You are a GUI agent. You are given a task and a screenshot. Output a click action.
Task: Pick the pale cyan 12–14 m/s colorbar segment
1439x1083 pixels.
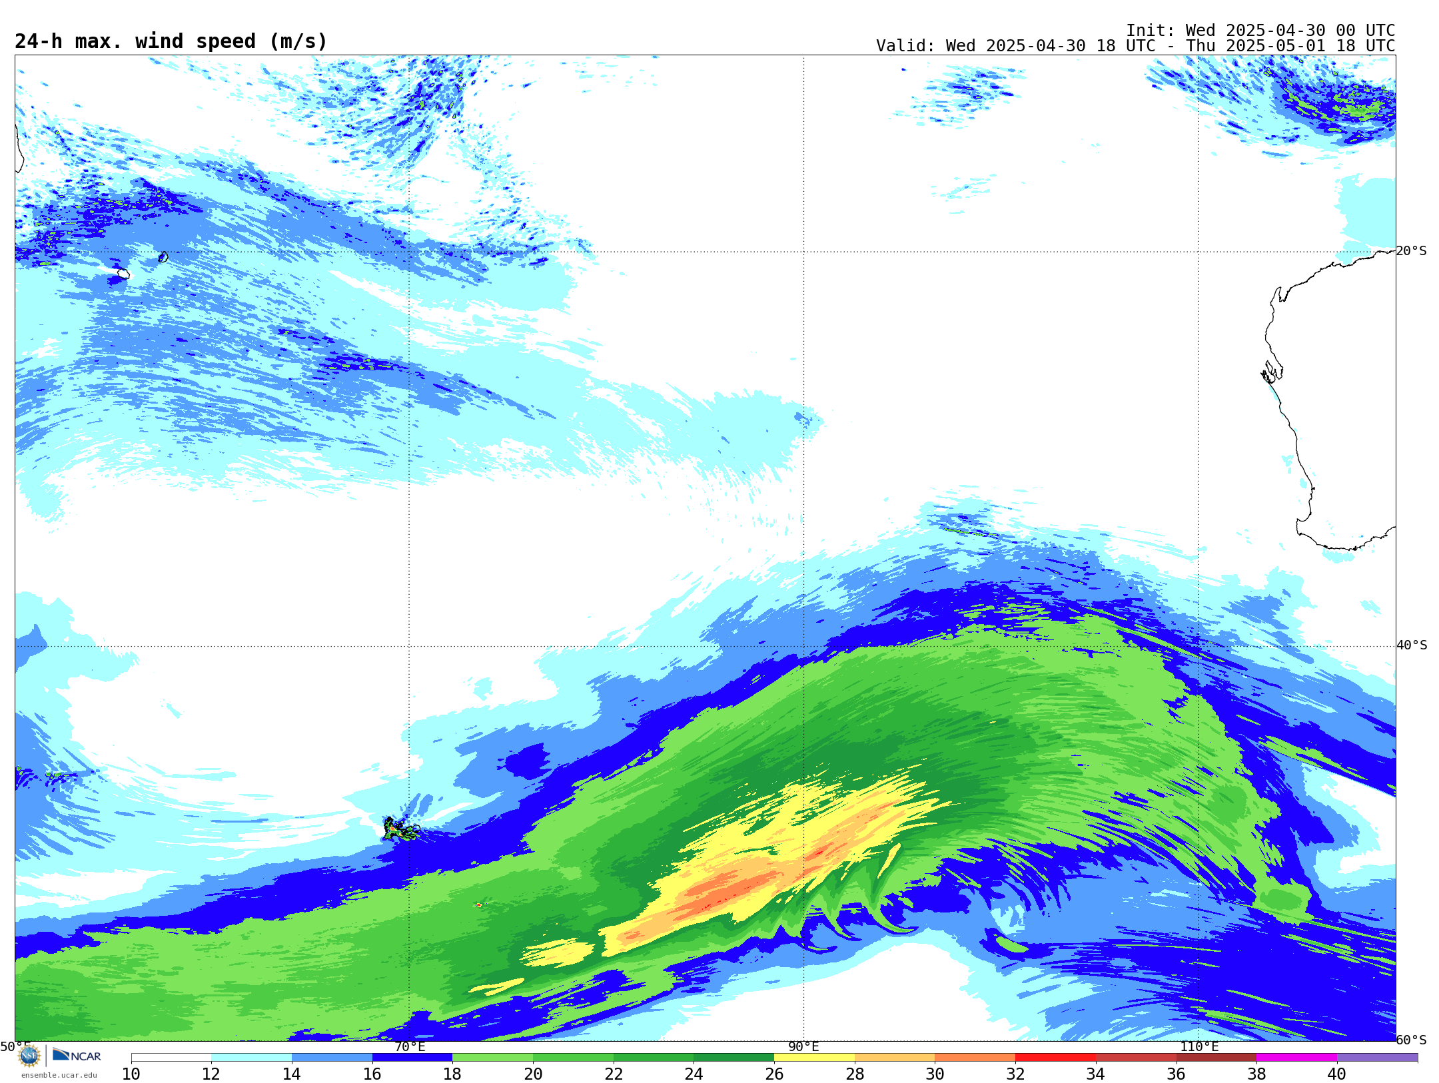(251, 1058)
